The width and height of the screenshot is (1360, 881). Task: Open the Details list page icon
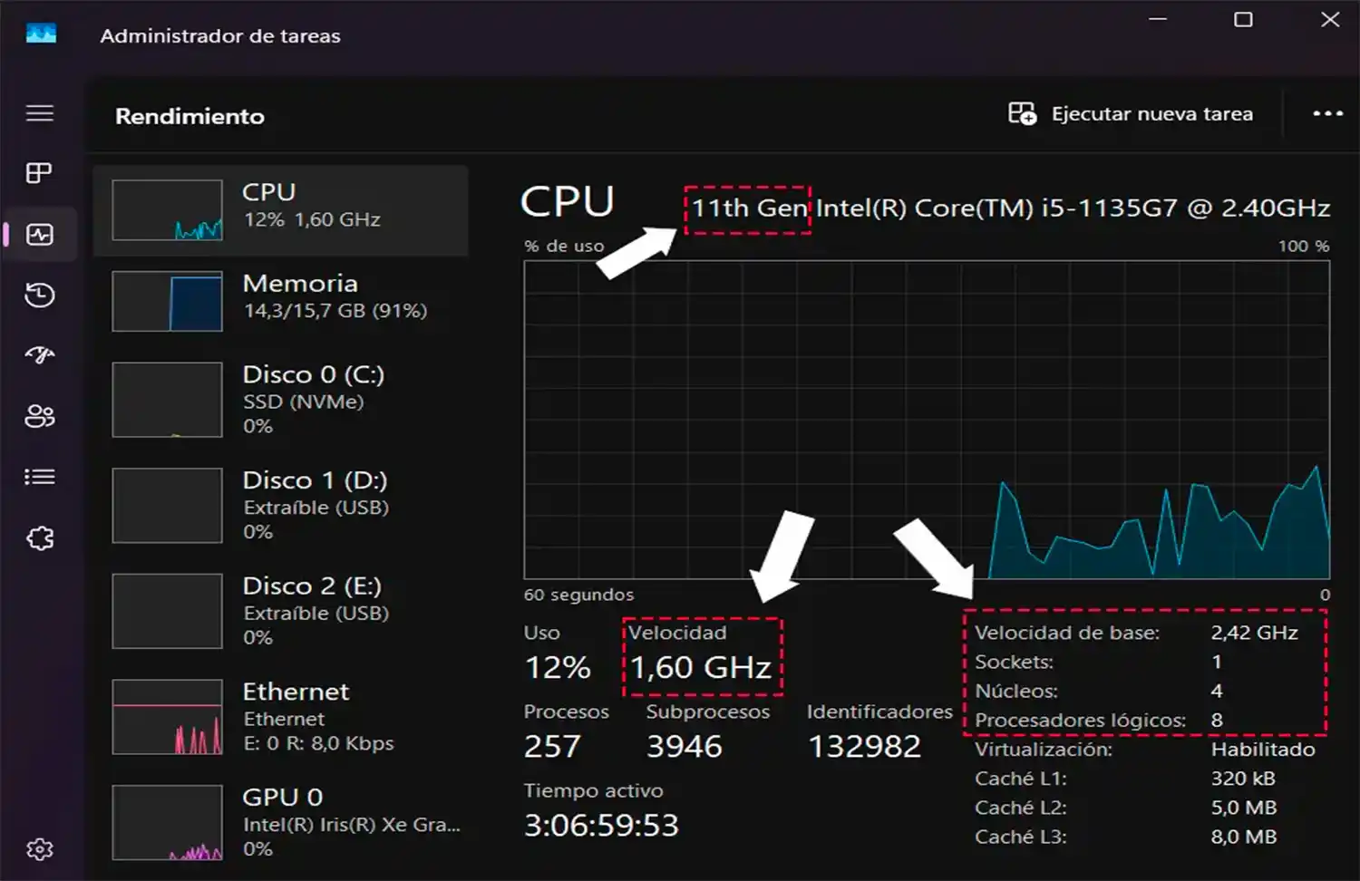coord(40,477)
